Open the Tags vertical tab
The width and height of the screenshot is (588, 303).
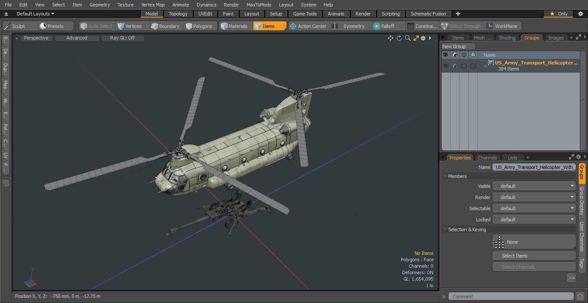582,263
